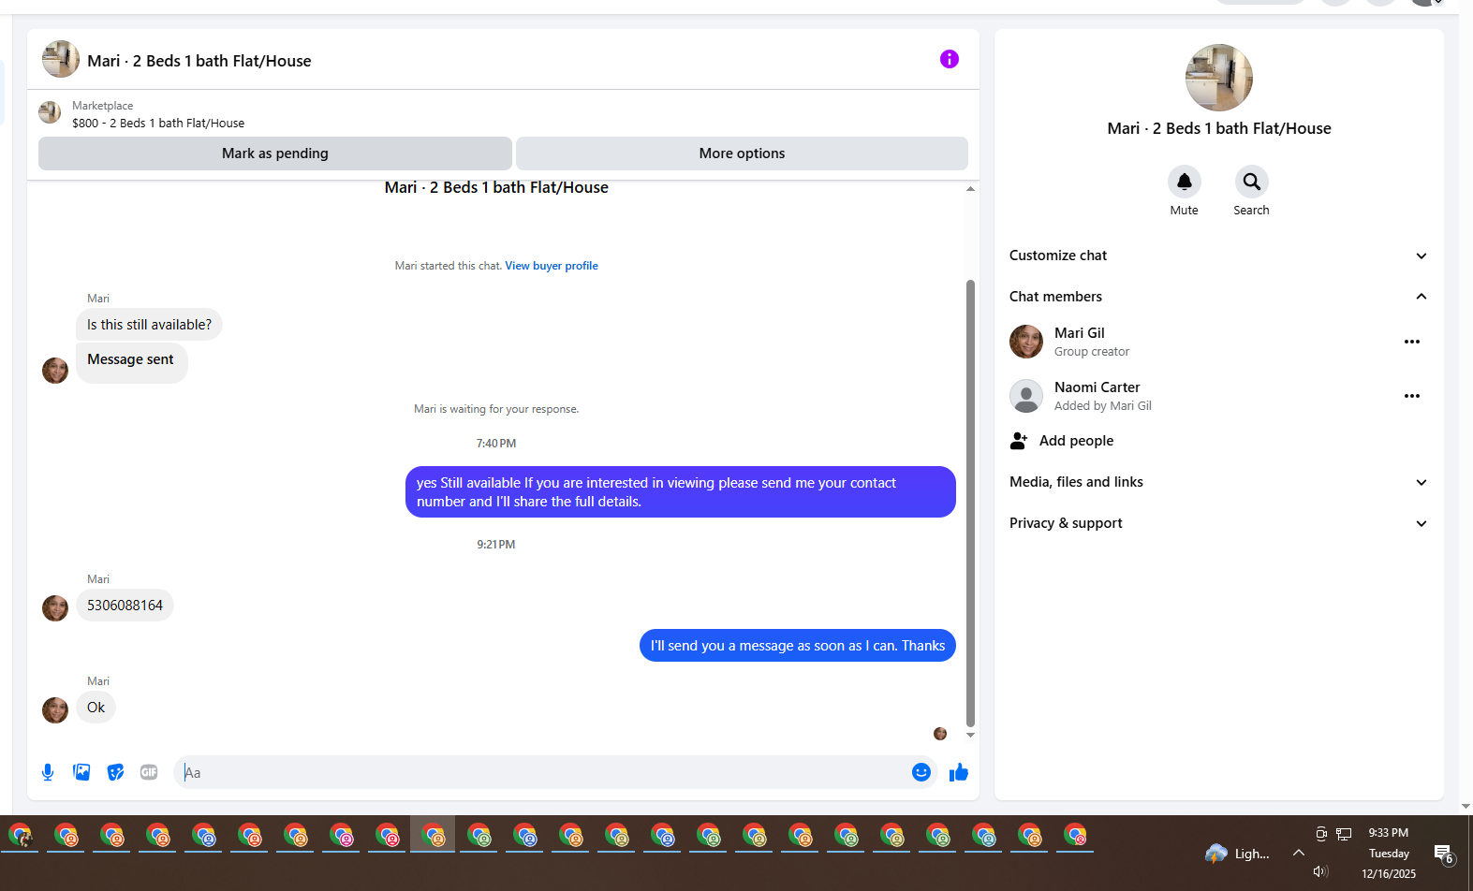Click Mari's avatar beside the phone number message
This screenshot has width=1473, height=891.
pos(55,608)
